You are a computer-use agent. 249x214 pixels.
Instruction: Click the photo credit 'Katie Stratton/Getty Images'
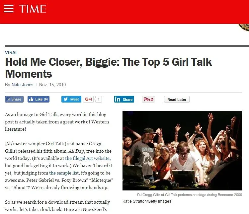(147, 201)
